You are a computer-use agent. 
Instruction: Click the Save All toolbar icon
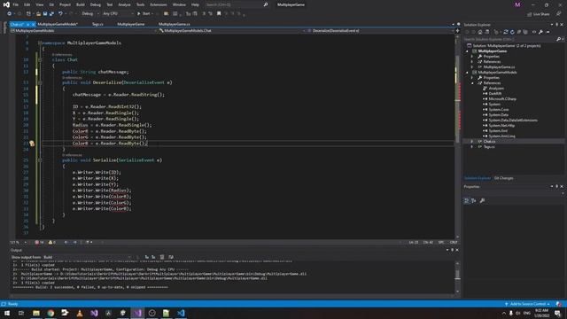51,14
